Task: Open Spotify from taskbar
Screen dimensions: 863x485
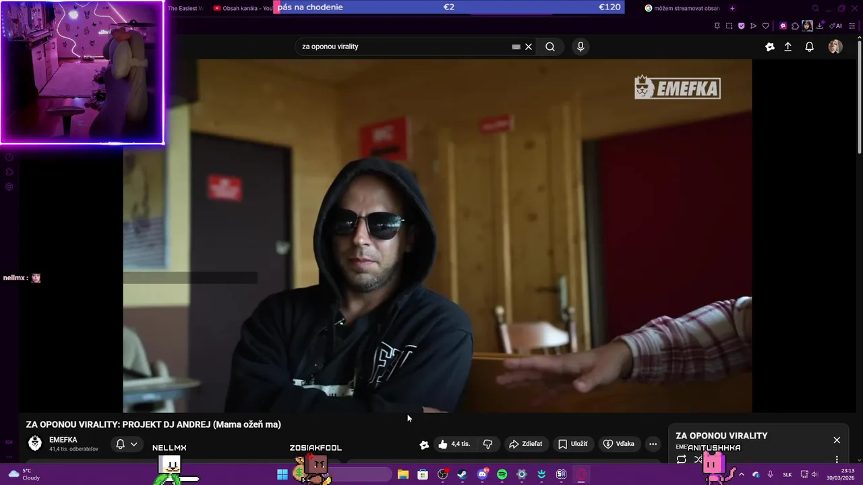Action: (x=502, y=474)
